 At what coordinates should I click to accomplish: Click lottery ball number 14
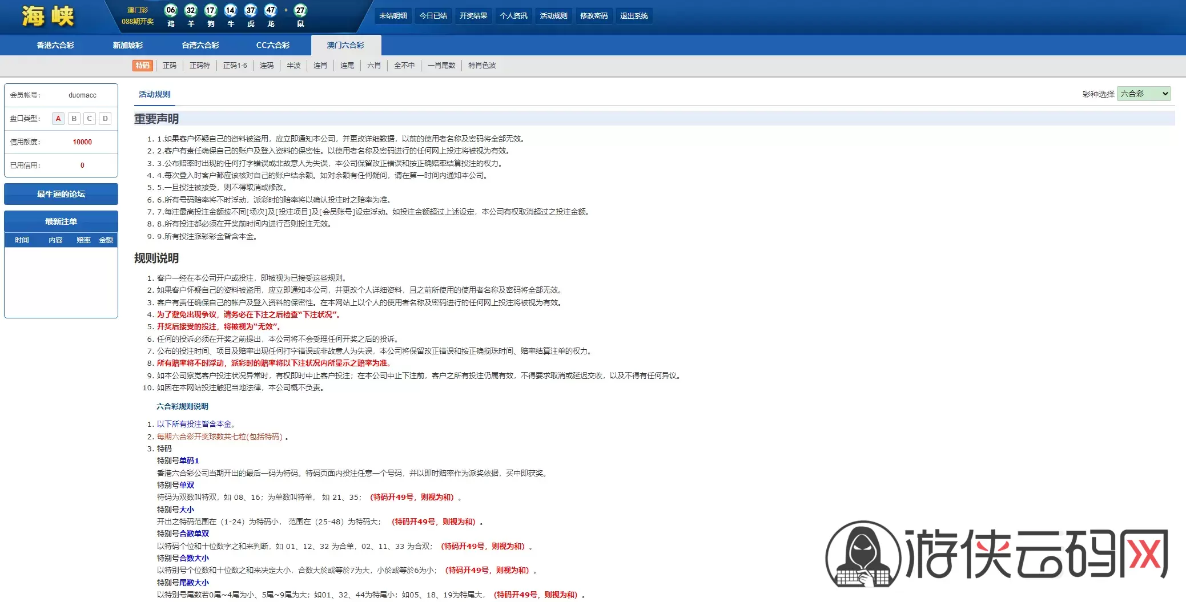tap(231, 10)
